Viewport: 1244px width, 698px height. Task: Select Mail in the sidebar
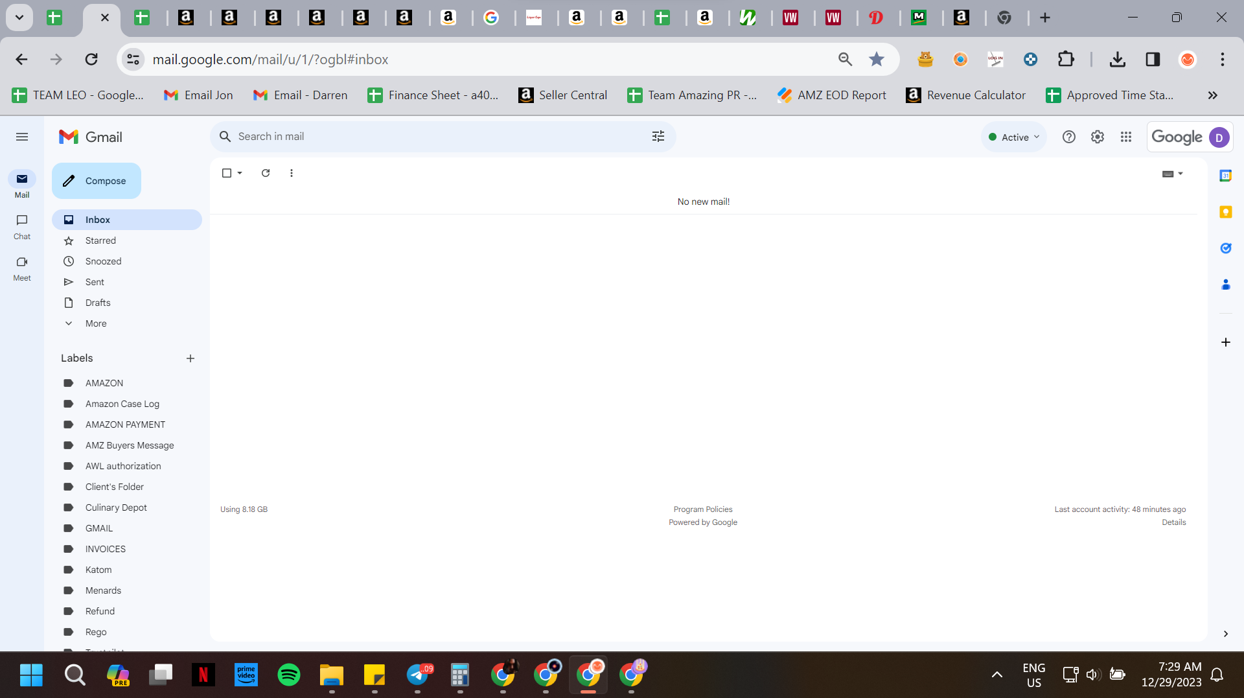click(22, 185)
